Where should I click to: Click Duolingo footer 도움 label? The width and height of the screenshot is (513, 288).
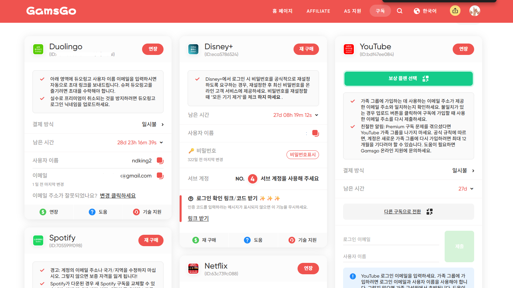pos(103,212)
